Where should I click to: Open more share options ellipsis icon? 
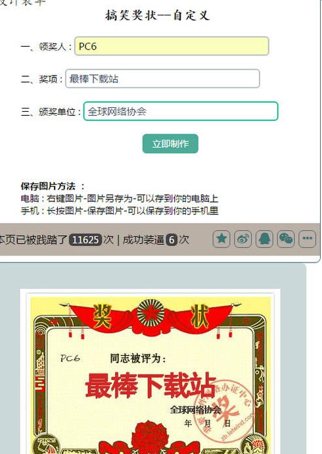307,239
